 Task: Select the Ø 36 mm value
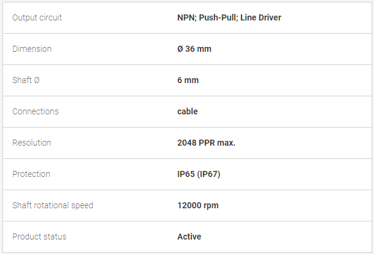(194, 49)
